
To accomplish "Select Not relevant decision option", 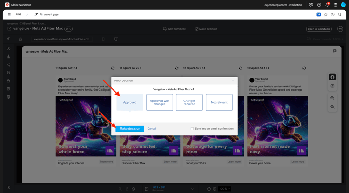I will click(x=219, y=102).
